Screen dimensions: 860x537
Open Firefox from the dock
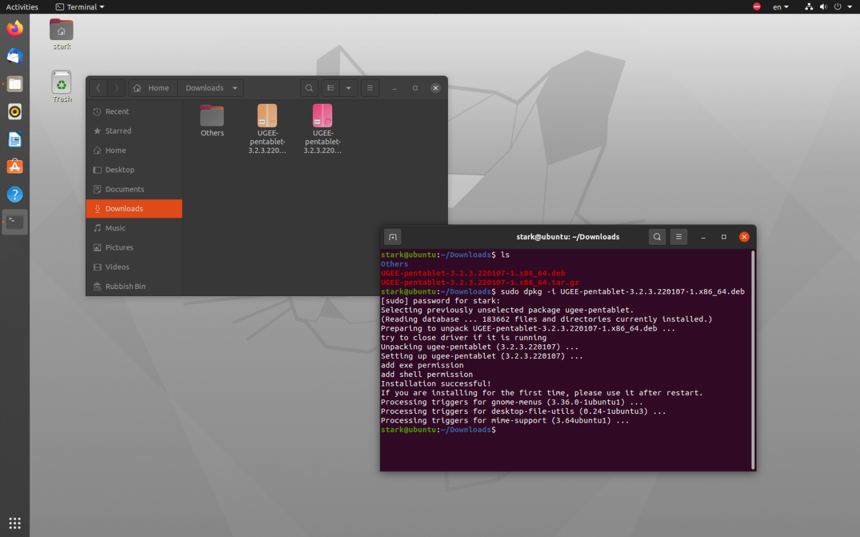tap(15, 28)
